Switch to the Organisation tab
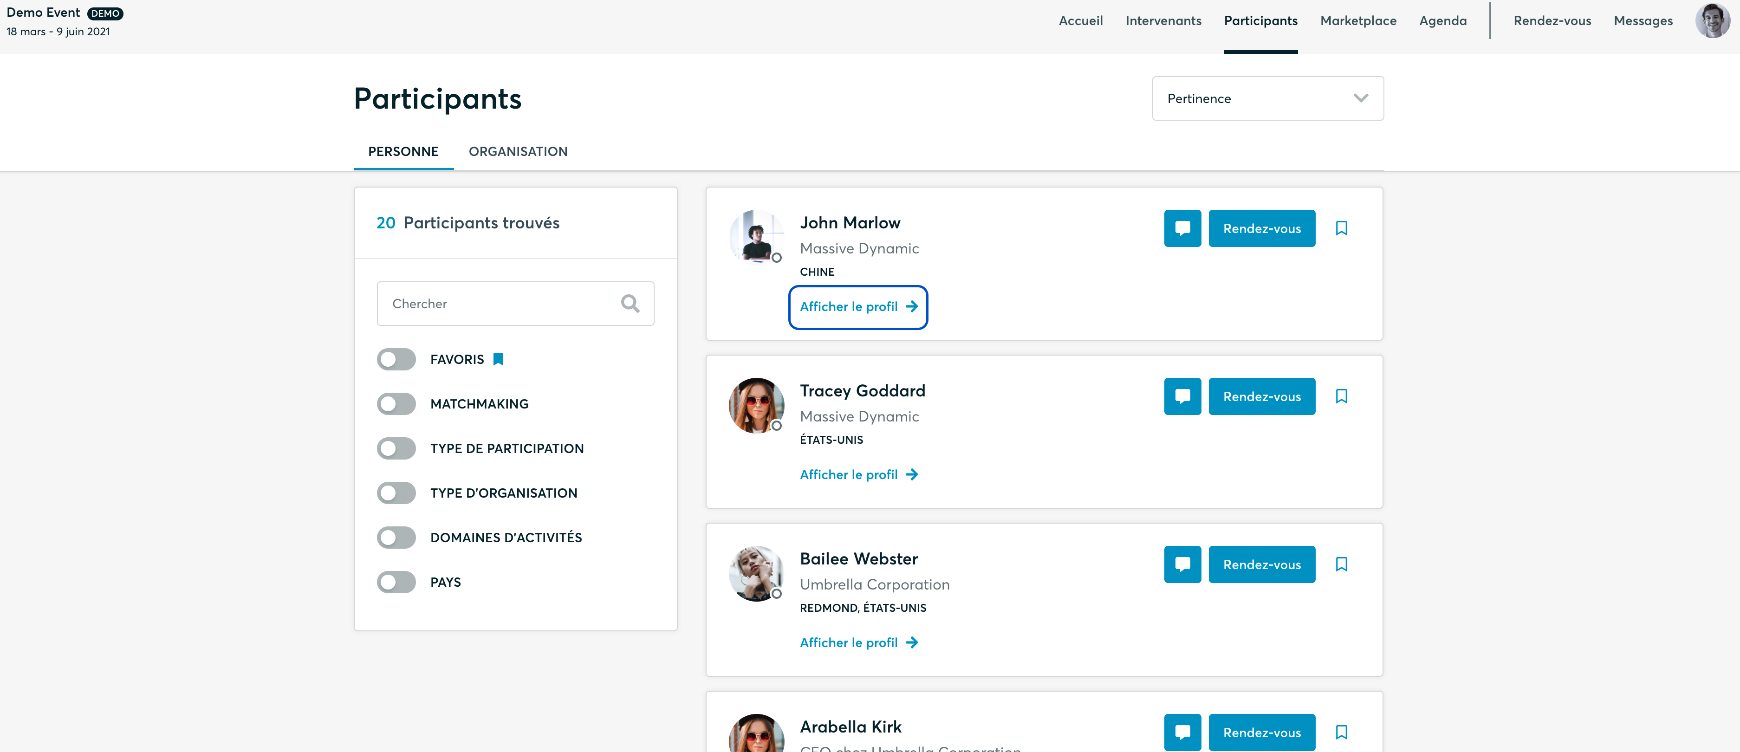Viewport: 1740px width, 752px height. tap(518, 151)
